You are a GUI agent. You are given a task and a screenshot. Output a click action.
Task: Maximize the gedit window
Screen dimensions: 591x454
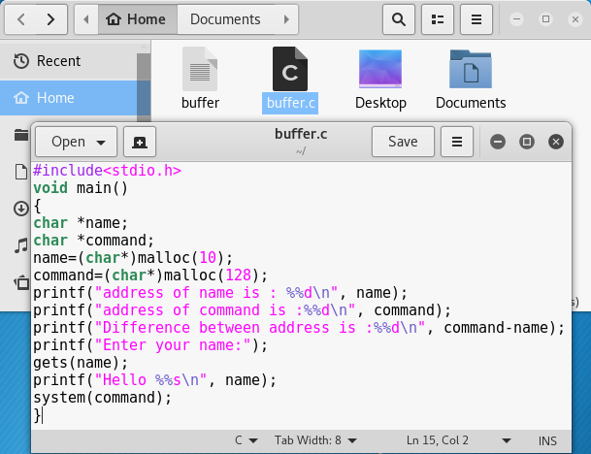(x=527, y=142)
